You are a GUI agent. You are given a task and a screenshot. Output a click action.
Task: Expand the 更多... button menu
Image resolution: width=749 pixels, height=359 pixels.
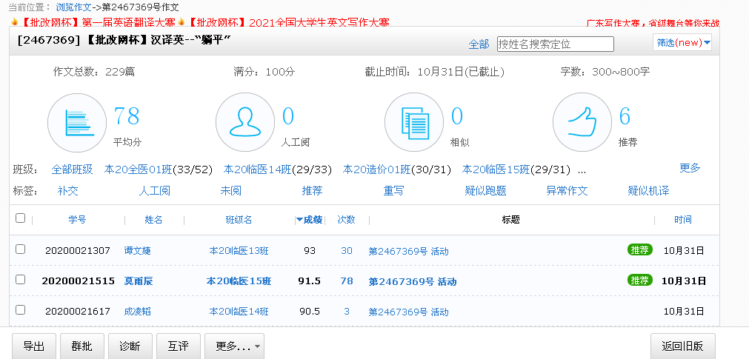(x=234, y=346)
